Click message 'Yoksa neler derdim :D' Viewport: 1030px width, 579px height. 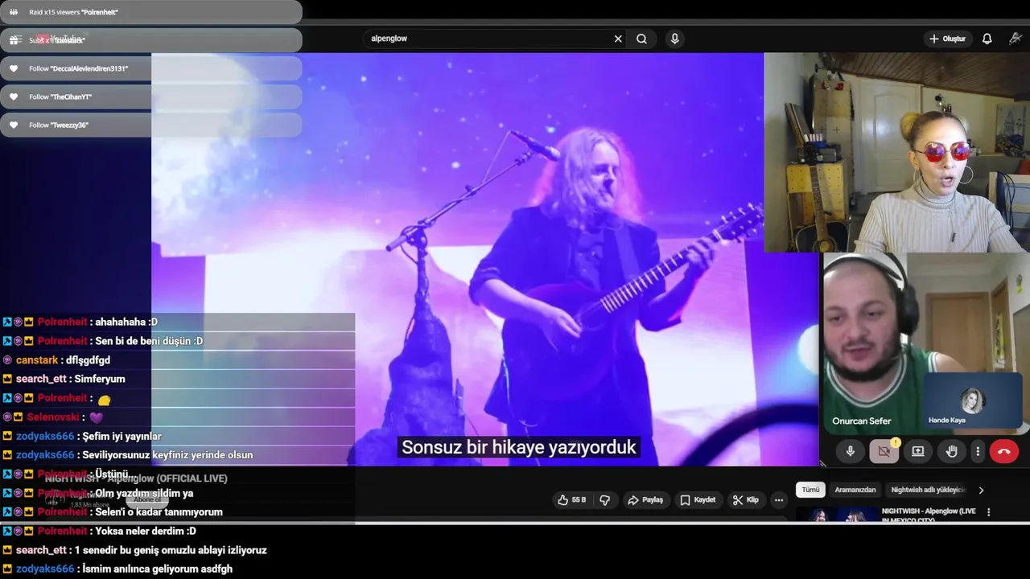[x=146, y=531]
